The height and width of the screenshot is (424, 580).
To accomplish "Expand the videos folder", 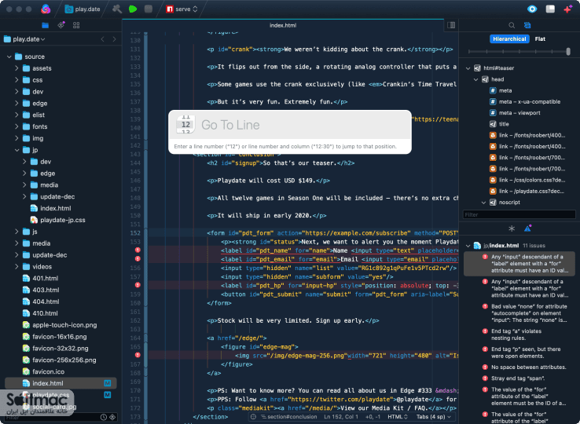I will point(17,266).
